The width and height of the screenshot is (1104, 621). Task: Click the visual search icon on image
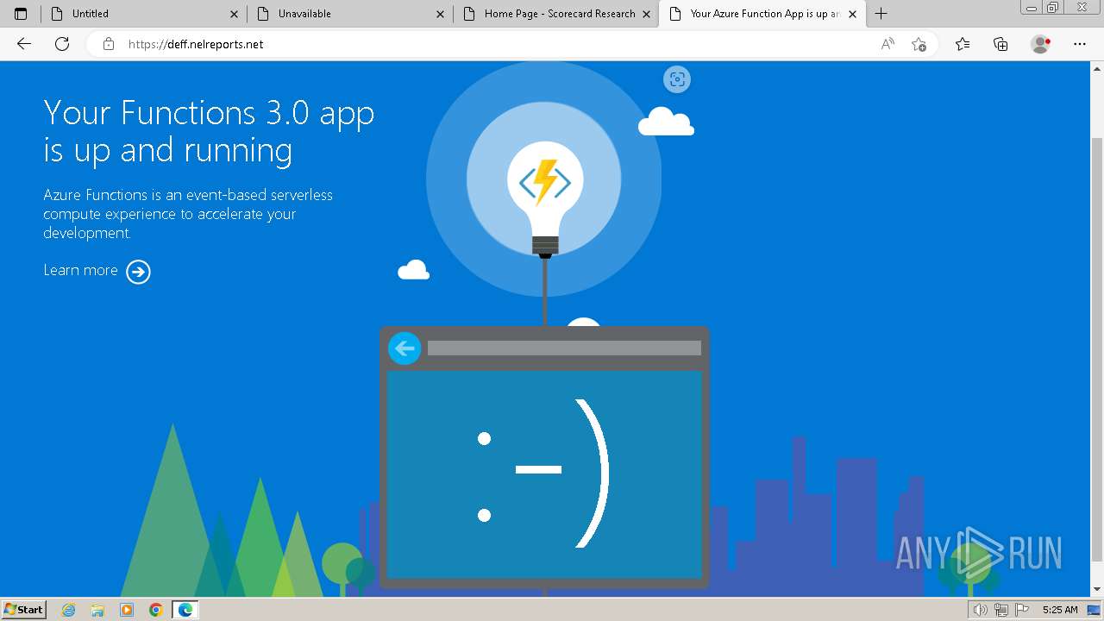pyautogui.click(x=677, y=79)
